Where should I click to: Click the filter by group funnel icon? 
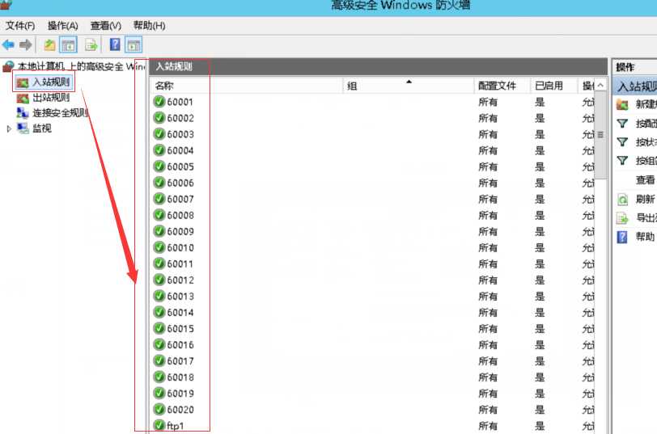tap(623, 161)
